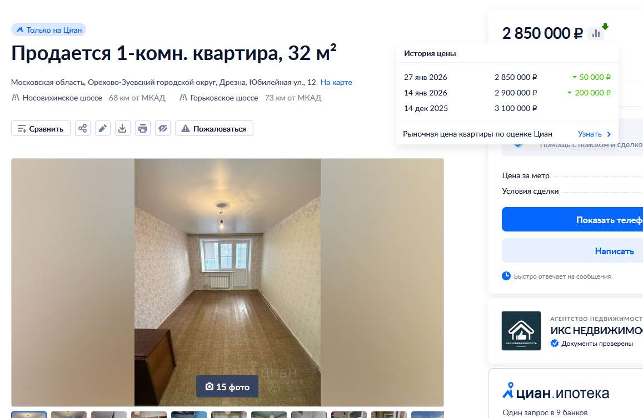643x418 pixels.
Task: Select the blue fifth photo thumbnail
Action: (x=188, y=415)
